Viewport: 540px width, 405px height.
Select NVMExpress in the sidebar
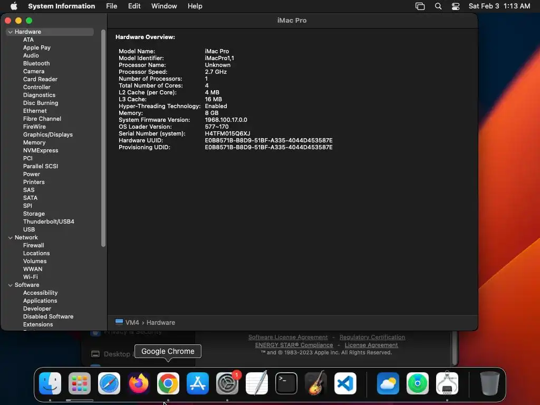41,150
